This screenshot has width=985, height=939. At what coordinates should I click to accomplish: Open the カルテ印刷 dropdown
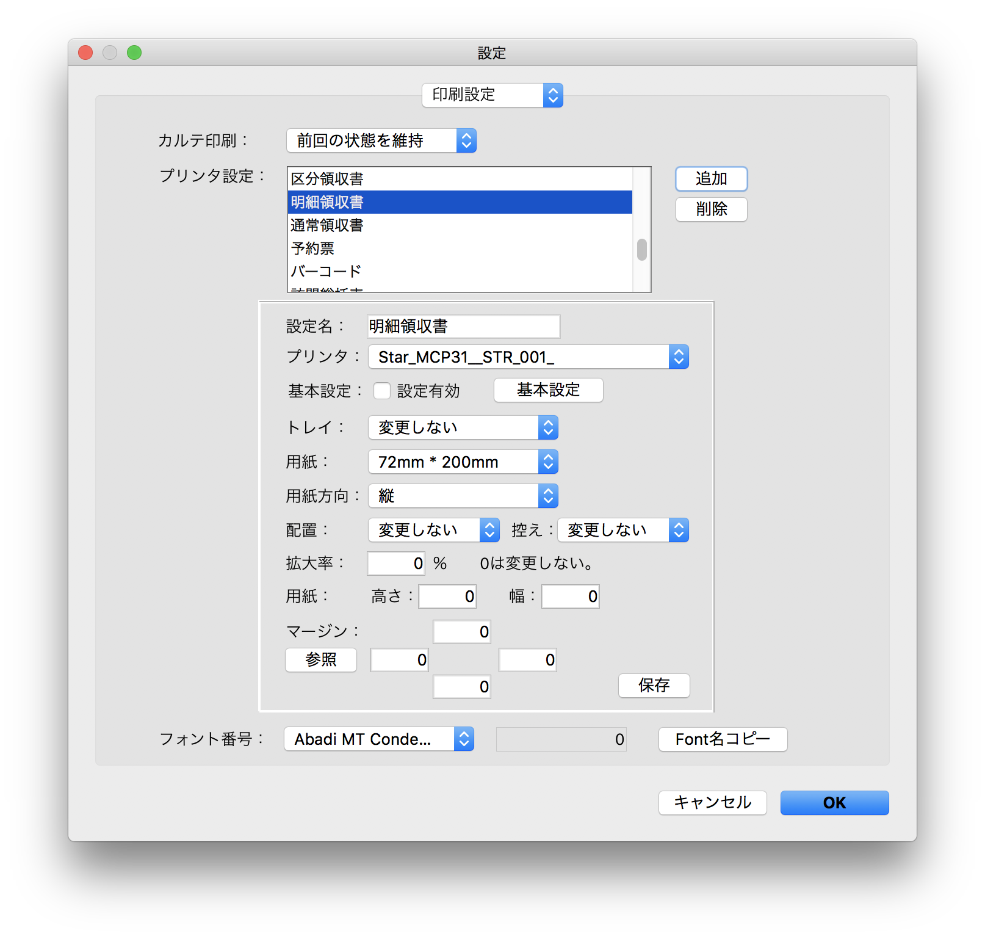tap(381, 140)
